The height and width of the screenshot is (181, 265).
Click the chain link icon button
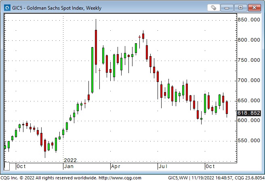tap(213, 8)
